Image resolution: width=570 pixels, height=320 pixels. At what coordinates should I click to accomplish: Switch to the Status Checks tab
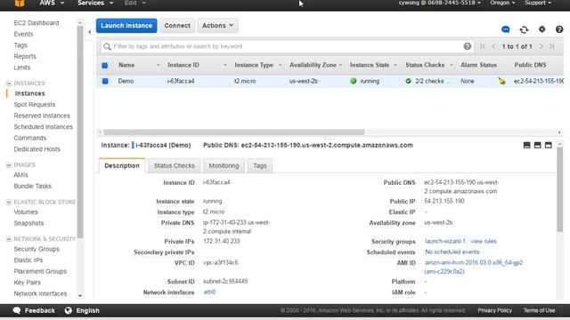(x=175, y=165)
